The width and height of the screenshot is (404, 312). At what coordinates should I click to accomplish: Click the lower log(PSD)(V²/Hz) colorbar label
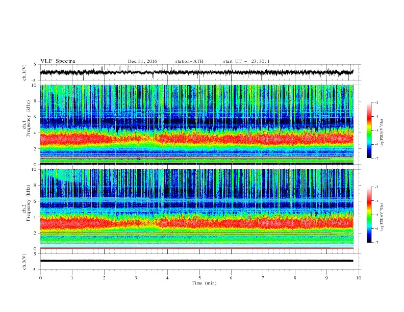tap(382, 217)
